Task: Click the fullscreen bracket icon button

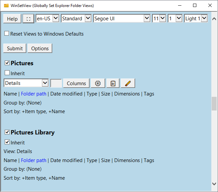Action: click(28, 19)
